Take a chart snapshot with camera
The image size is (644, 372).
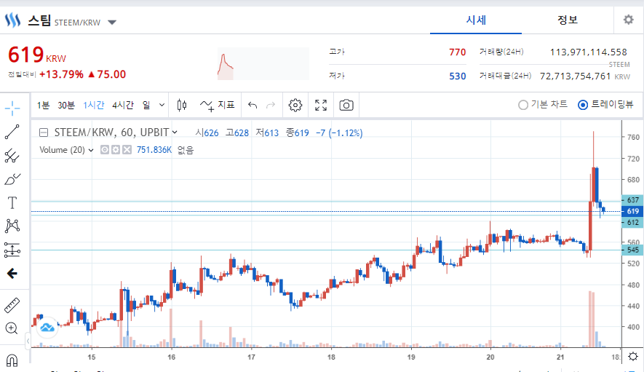(x=346, y=106)
